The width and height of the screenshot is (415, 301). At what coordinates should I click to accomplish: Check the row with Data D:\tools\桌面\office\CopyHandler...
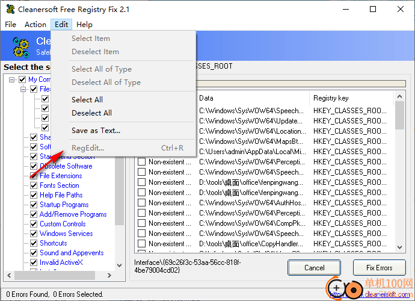[141, 243]
